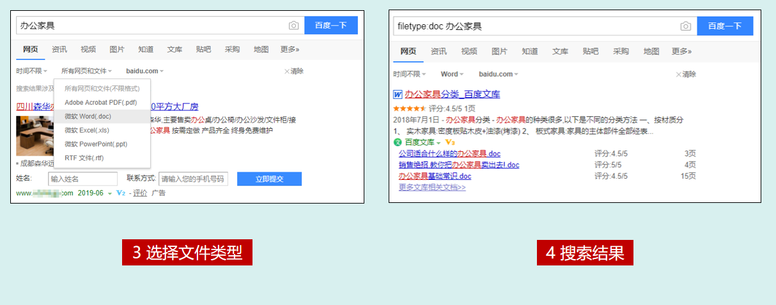The width and height of the screenshot is (776, 305).
Task: Open 知道 tab in the filetype:doc search
Action: coord(529,52)
